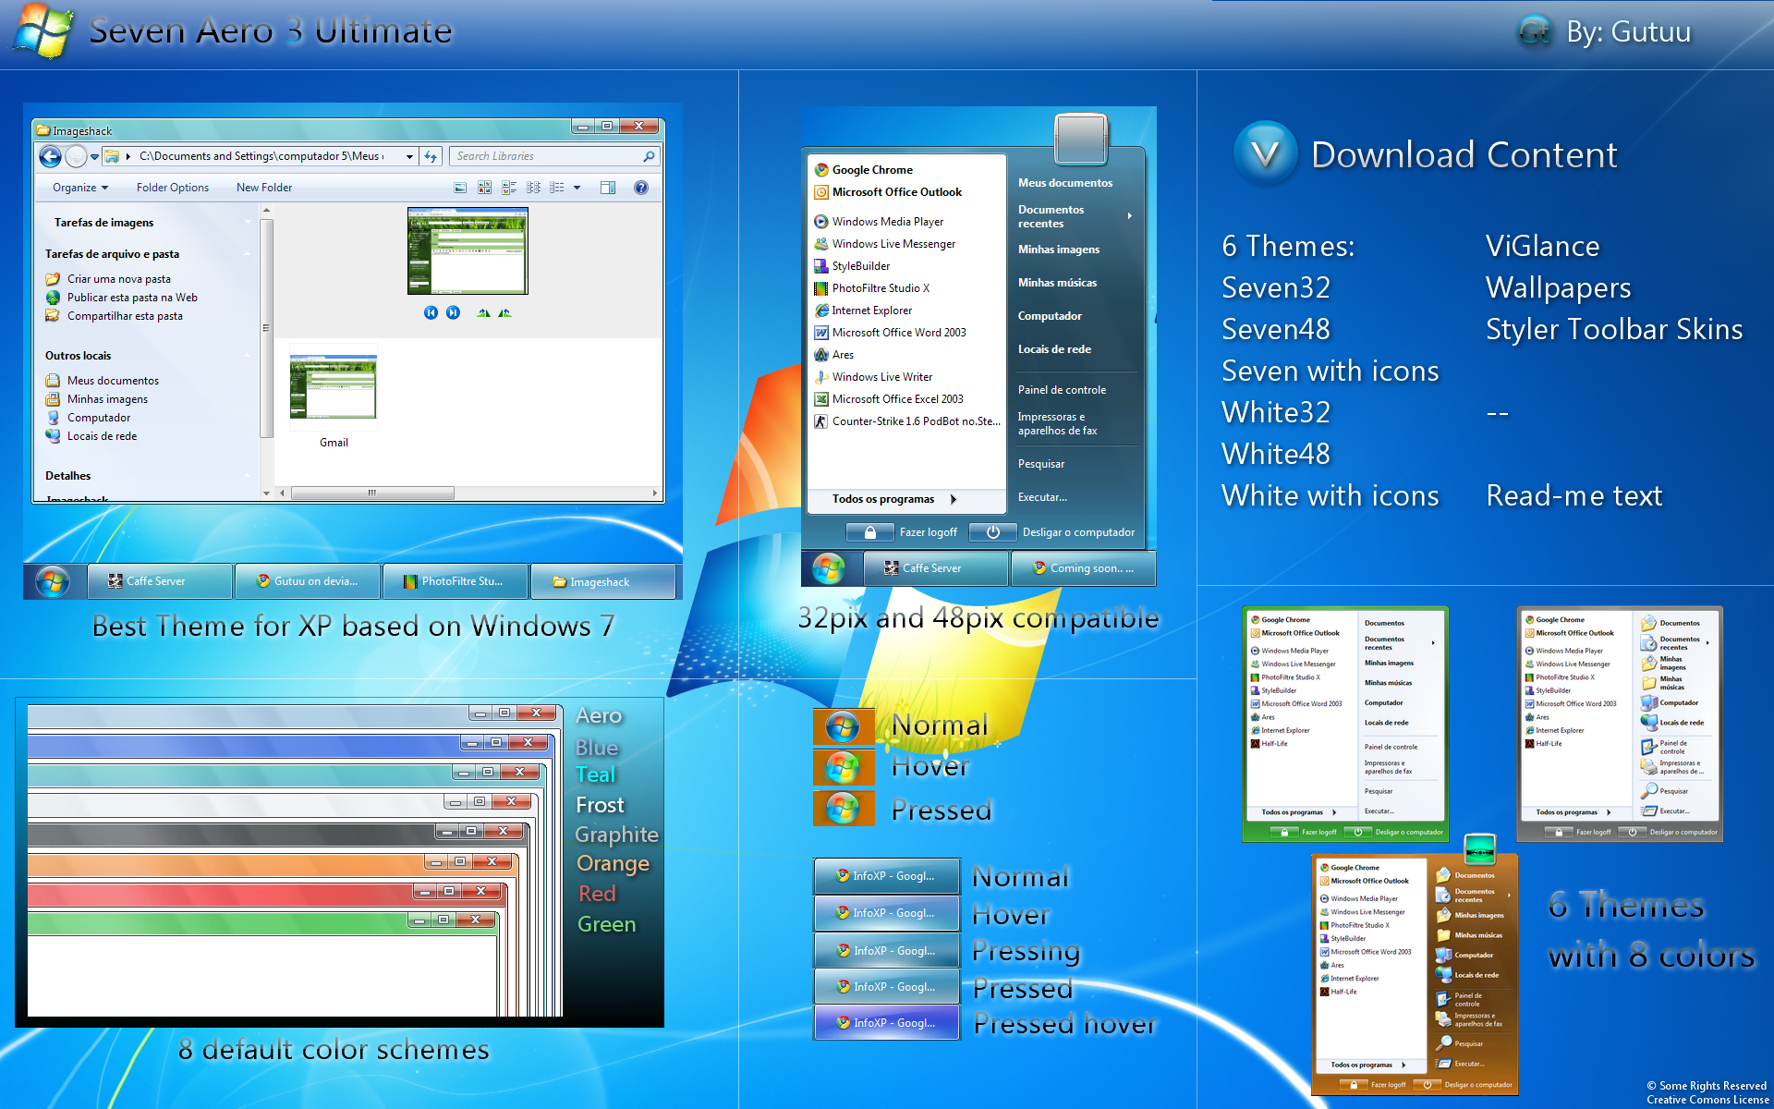The height and width of the screenshot is (1109, 1774).
Task: Click Criar uma nova pasta
Action: pyautogui.click(x=109, y=279)
